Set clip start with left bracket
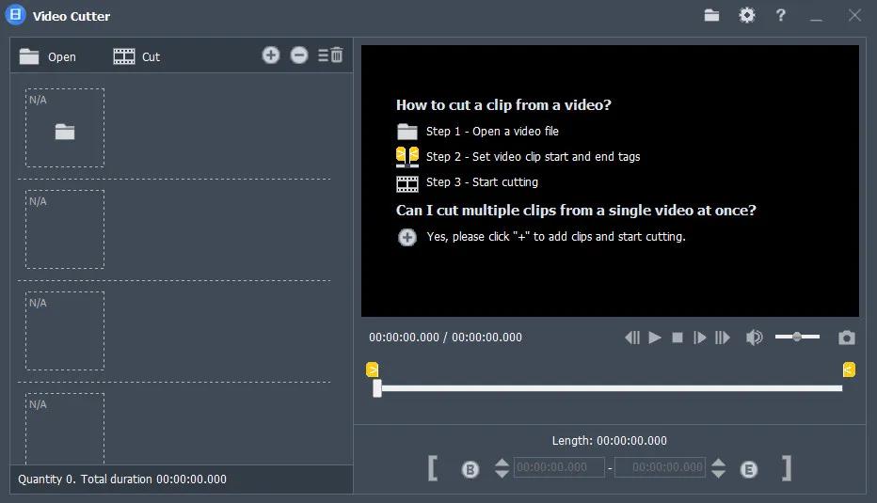Image resolution: width=877 pixels, height=503 pixels. [432, 467]
